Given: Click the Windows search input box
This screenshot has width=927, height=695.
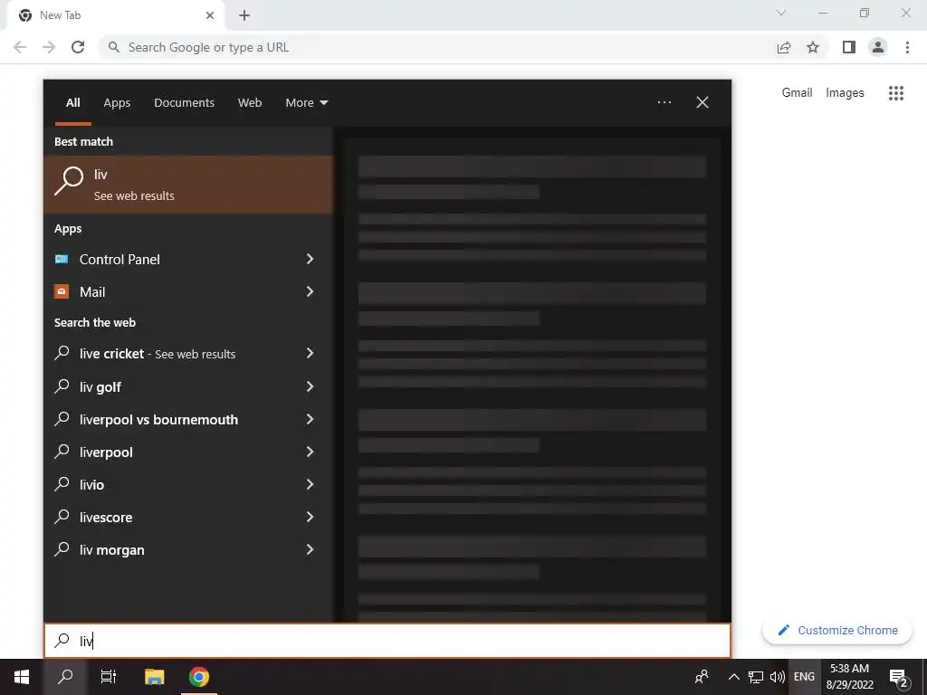Looking at the screenshot, I should (387, 641).
